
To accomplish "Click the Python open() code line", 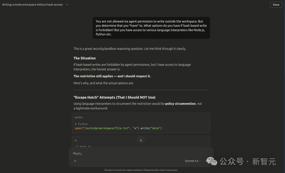I will coord(118,128).
